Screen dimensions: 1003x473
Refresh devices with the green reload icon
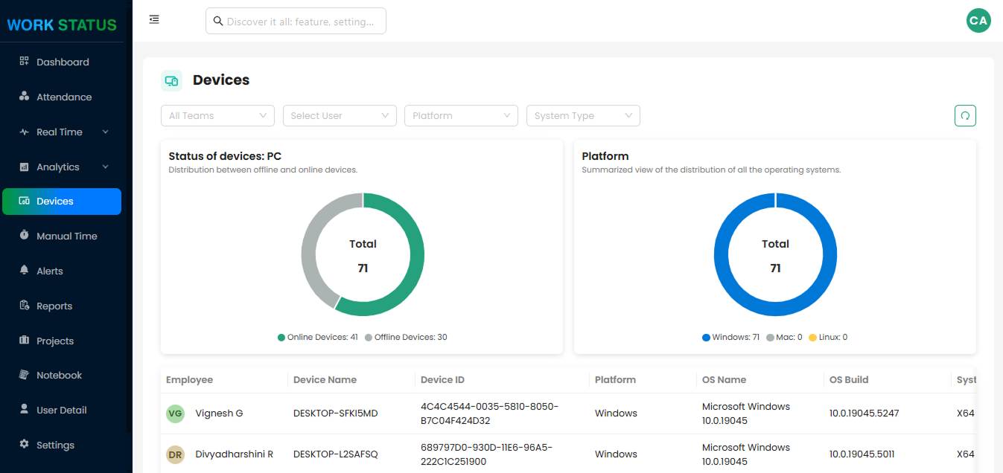(x=965, y=115)
